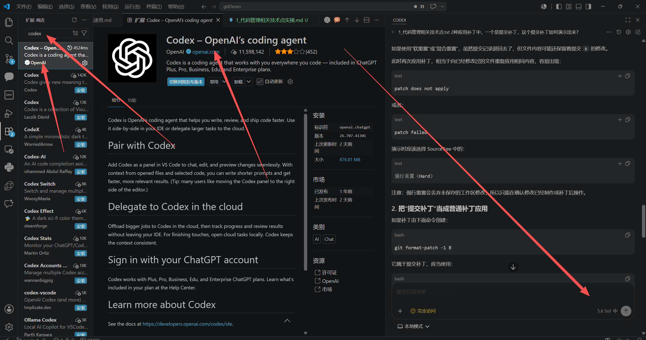Install the Codex Switch extension
646x340 pixels.
point(81,199)
